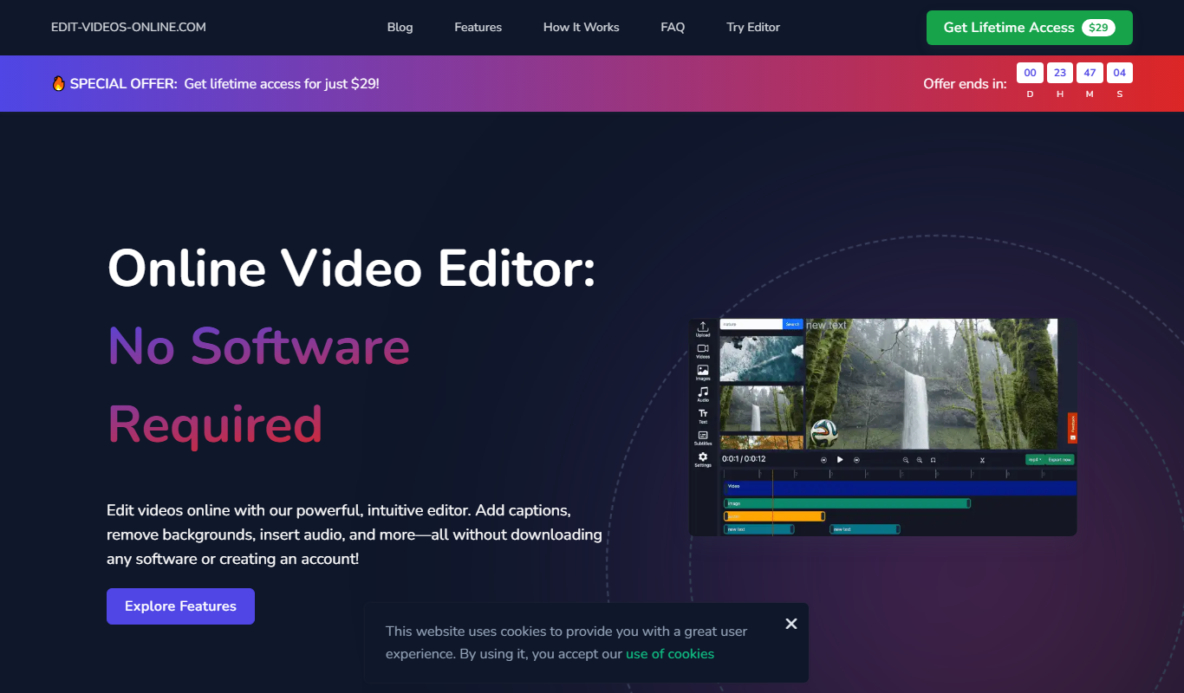Viewport: 1184px width, 693px height.
Task: Click the Explore Features button
Action: tap(180, 606)
